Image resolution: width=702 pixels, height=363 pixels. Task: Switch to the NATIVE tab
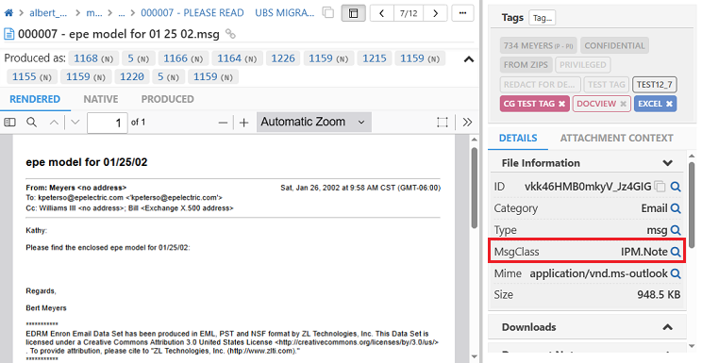tap(101, 99)
